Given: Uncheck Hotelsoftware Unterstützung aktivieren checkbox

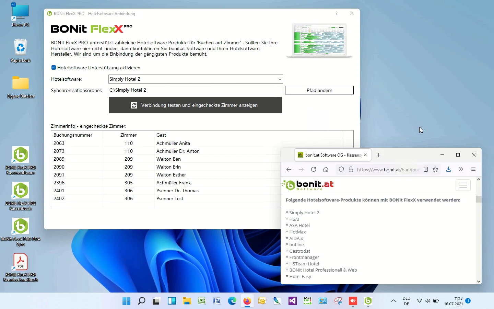Looking at the screenshot, I should click(54, 68).
